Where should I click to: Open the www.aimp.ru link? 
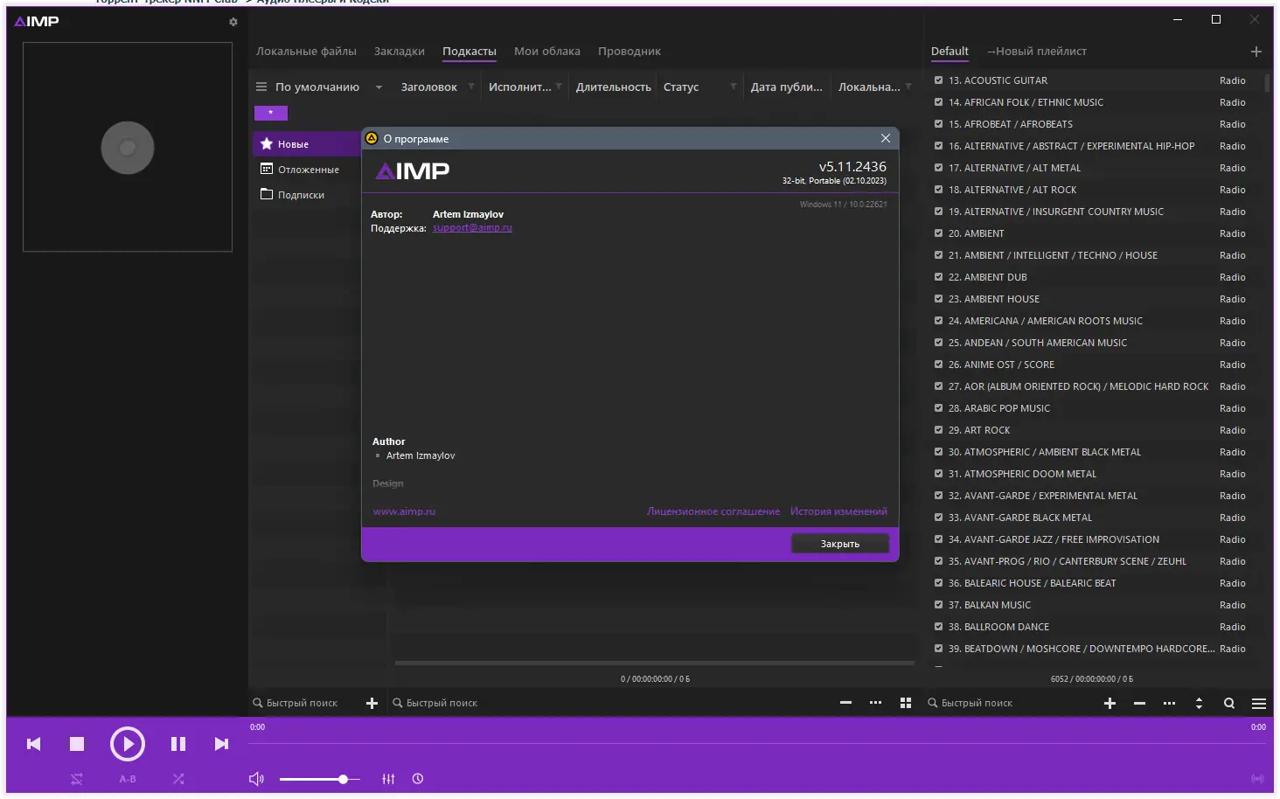(404, 511)
